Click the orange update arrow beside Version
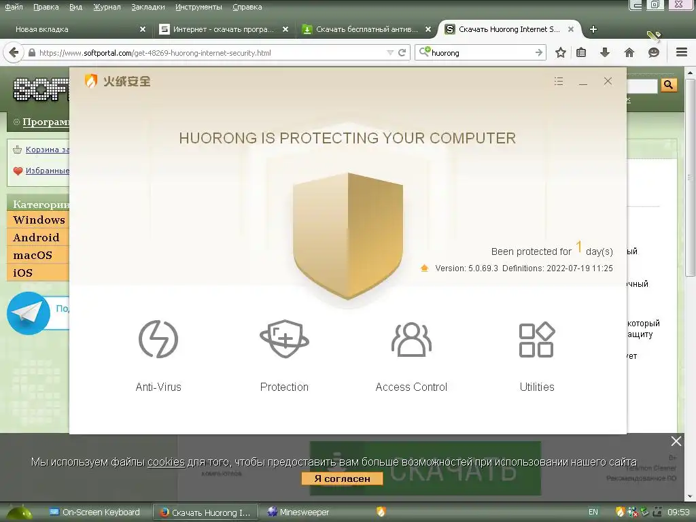This screenshot has height=522, width=696. (424, 268)
